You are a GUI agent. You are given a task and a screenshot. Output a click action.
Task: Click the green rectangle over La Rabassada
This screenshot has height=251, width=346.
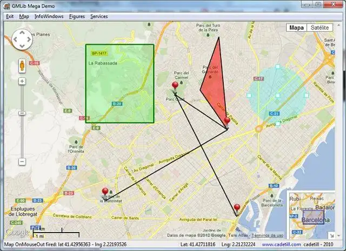tap(120, 84)
